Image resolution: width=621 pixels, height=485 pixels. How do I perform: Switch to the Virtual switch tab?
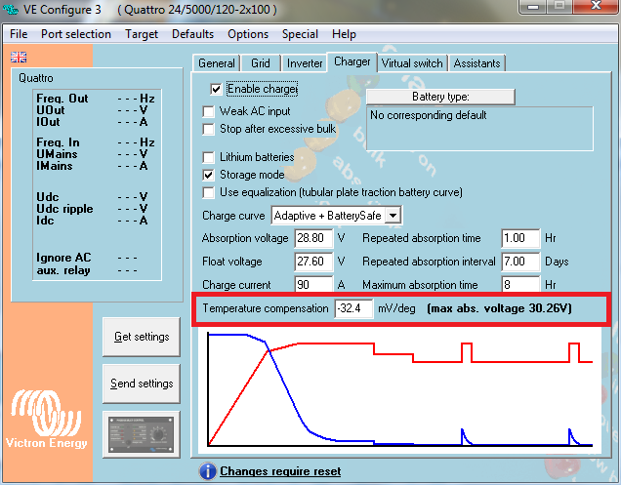(x=412, y=63)
